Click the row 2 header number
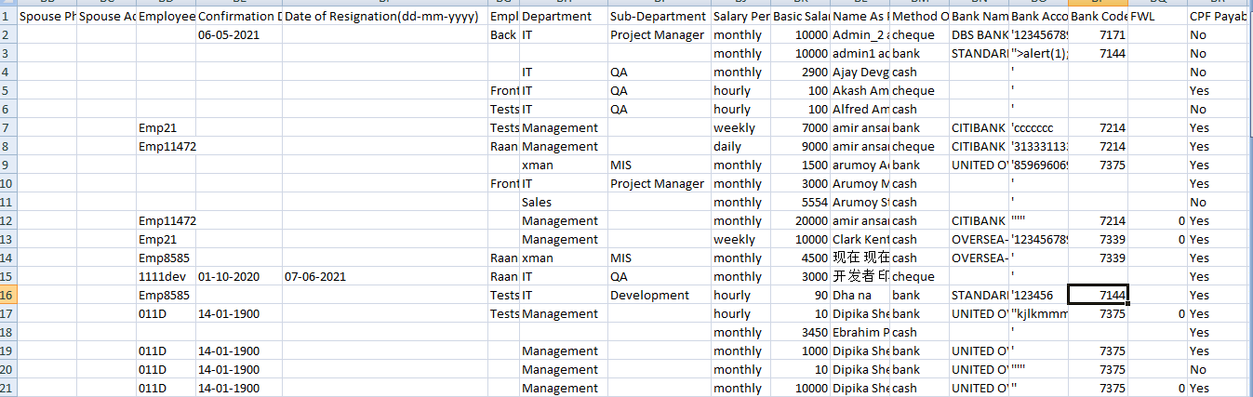This screenshot has width=1253, height=397. pyautogui.click(x=8, y=34)
